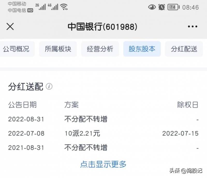Select the 2022-07-08 announcement date
Screen dimensions: 207x178
tap(26, 133)
